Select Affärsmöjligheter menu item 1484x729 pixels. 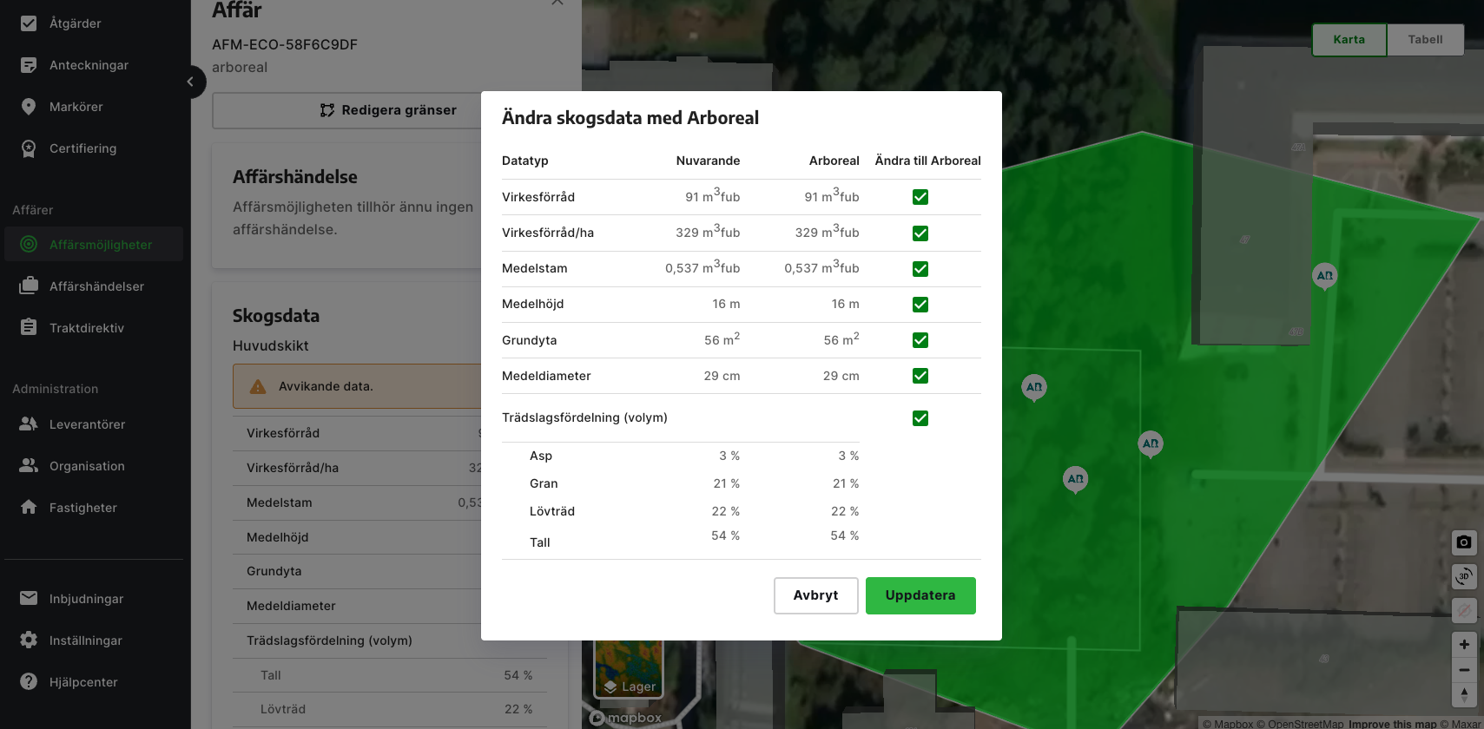(94, 245)
